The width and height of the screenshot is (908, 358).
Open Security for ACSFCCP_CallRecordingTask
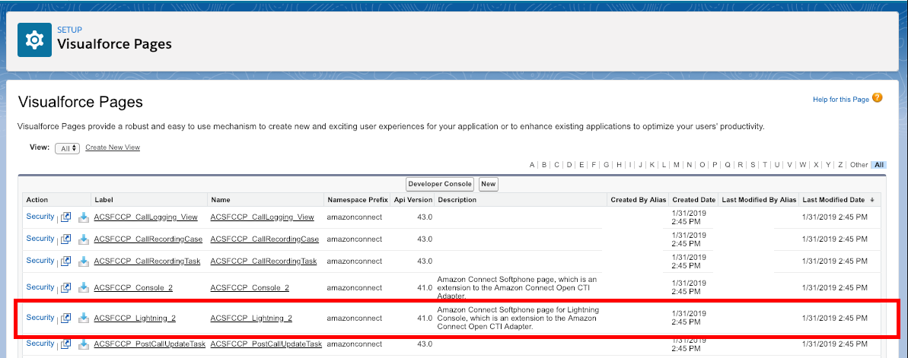click(x=40, y=260)
